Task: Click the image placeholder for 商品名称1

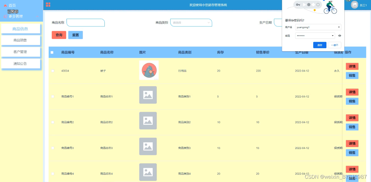Action: click(148, 95)
